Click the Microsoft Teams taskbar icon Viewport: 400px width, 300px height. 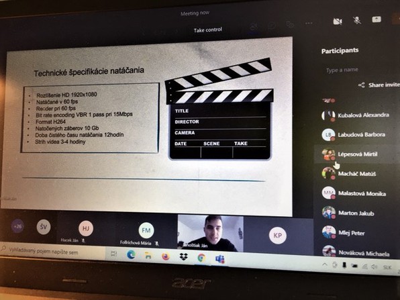[220, 259]
